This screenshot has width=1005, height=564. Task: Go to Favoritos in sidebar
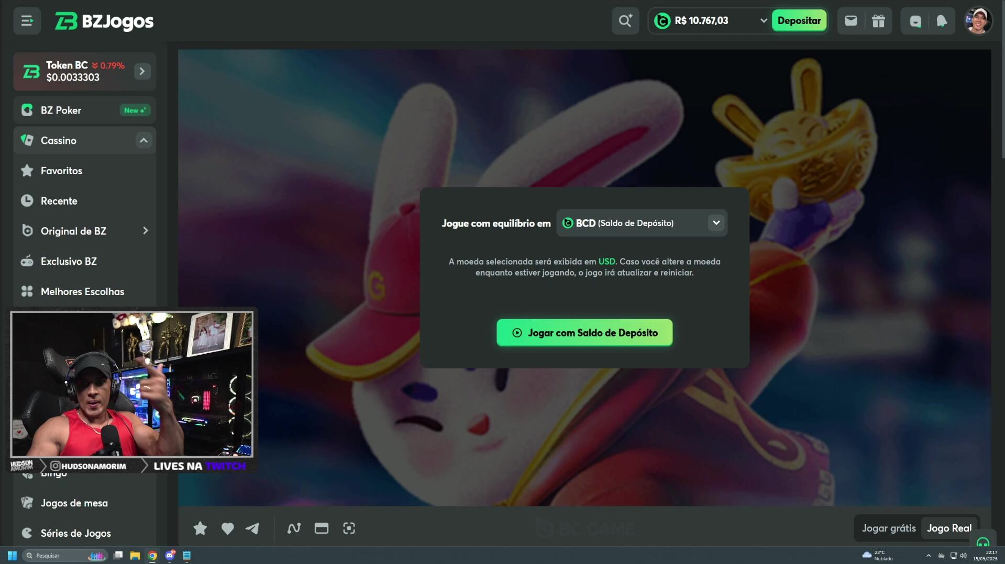pos(85,171)
